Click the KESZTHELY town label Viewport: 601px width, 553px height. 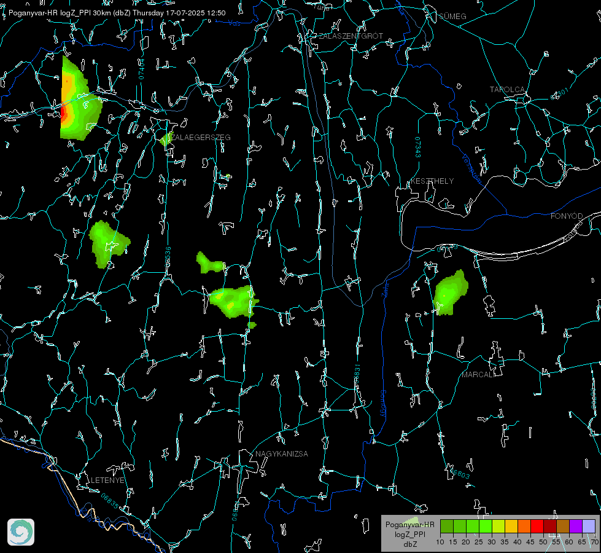point(432,181)
